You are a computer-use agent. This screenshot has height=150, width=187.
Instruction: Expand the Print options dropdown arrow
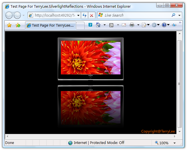coord(138,25)
